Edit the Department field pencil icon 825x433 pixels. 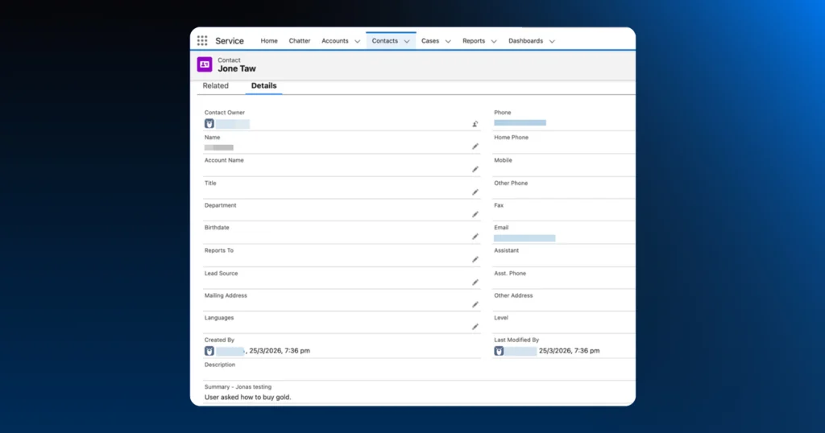click(x=475, y=214)
